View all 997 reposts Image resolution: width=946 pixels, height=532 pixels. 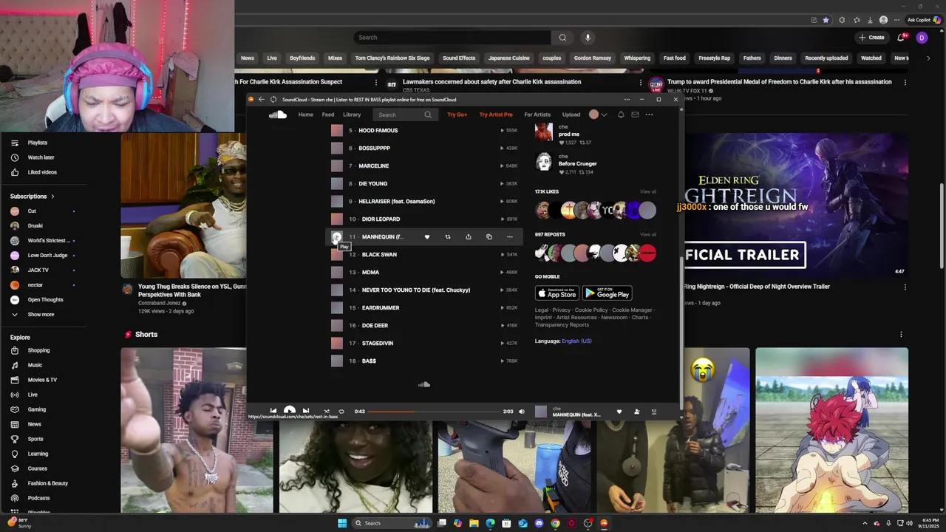648,234
